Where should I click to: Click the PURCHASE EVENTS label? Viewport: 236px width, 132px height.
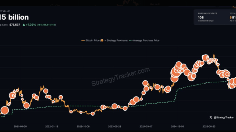tap(207, 13)
